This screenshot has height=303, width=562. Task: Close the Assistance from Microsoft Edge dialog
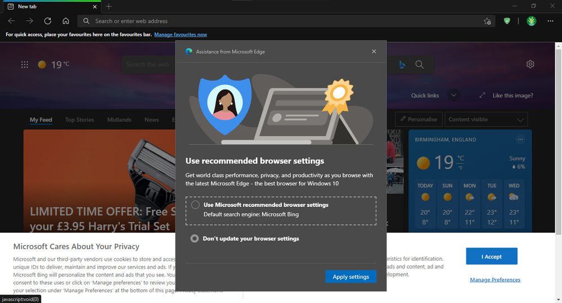(374, 52)
